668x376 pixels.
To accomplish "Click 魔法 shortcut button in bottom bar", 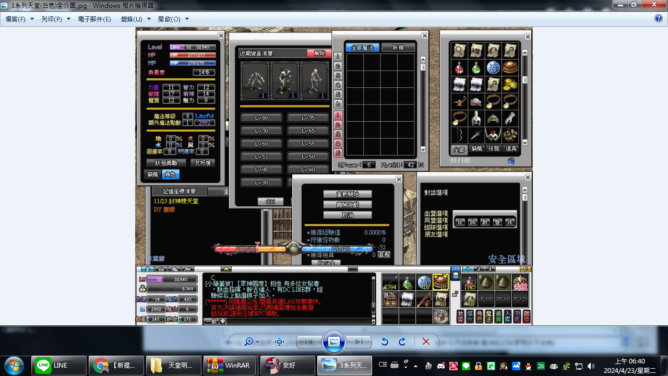I will click(x=488, y=316).
